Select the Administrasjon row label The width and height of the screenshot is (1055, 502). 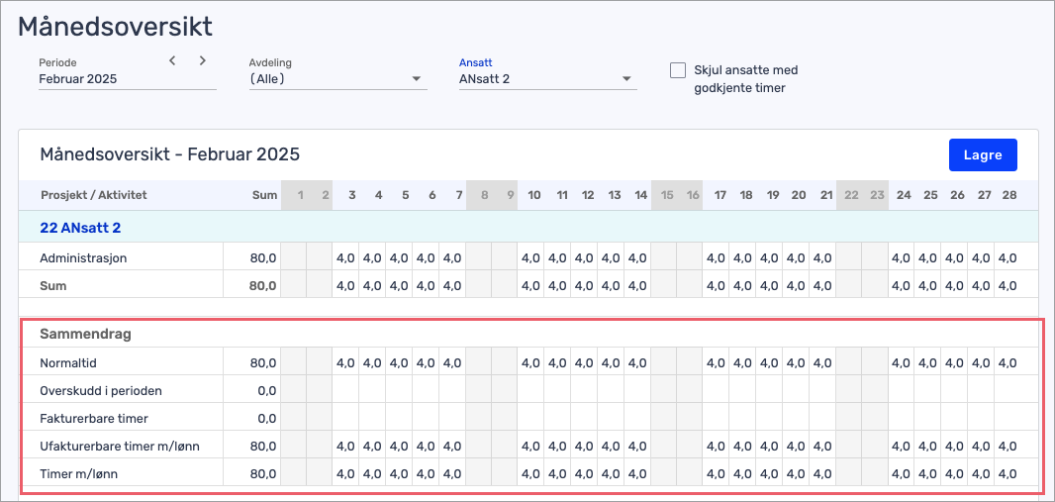point(83,257)
